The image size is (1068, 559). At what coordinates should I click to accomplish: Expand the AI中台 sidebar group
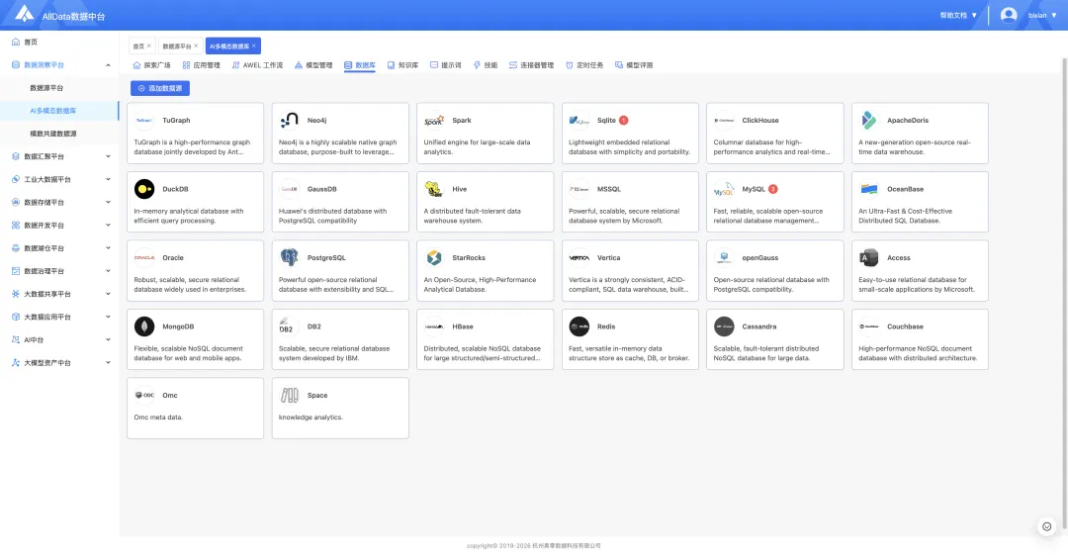coord(108,339)
